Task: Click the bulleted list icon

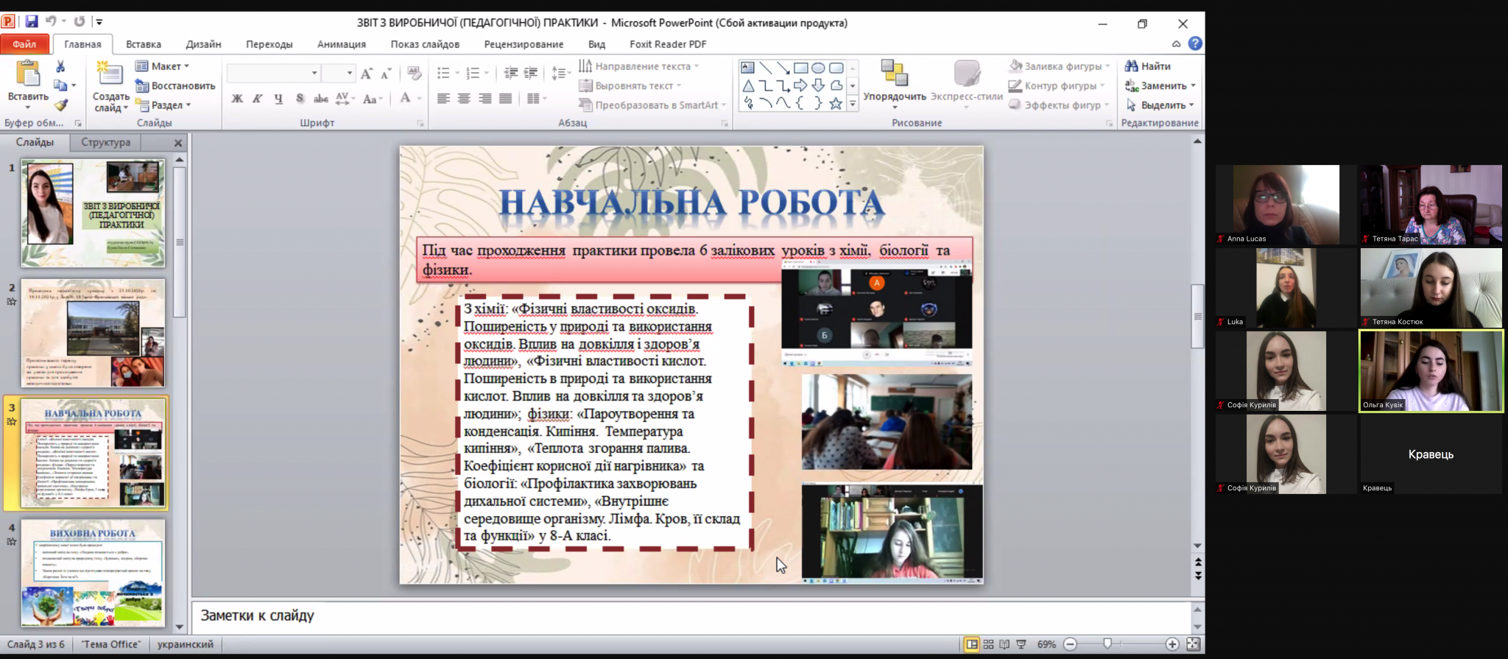Action: coord(443,73)
